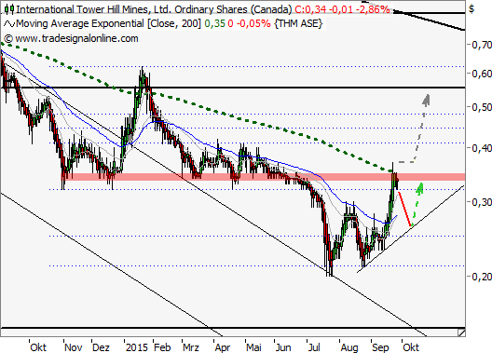Open the www.tradesignalonline.com link
This screenshot has width=492, height=353.
(76, 39)
